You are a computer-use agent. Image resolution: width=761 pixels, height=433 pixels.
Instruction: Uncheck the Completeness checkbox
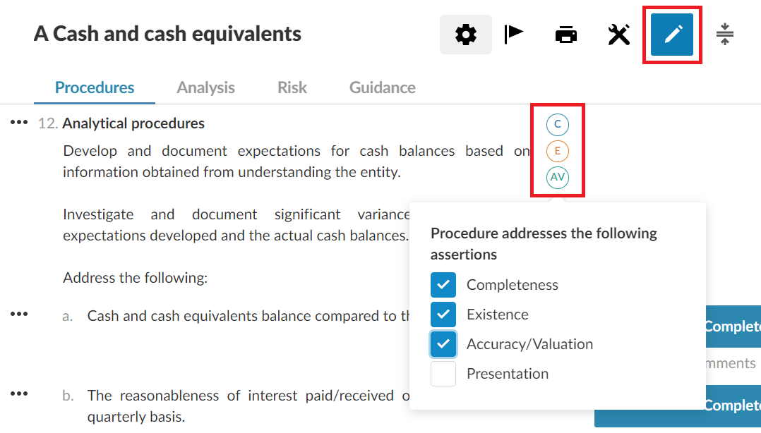pos(443,285)
